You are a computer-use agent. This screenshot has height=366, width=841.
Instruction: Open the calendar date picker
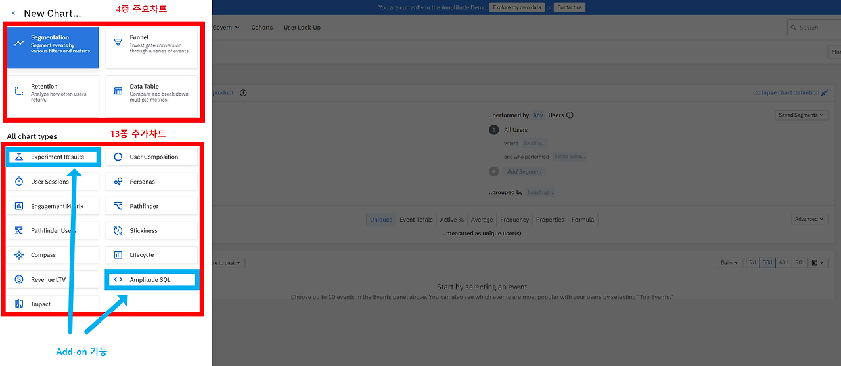817,262
